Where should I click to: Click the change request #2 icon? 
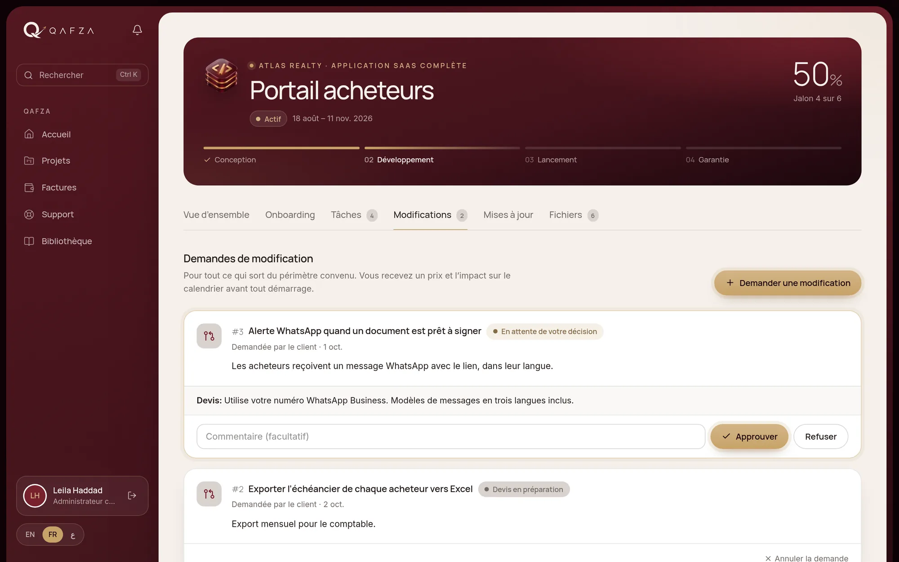point(209,494)
